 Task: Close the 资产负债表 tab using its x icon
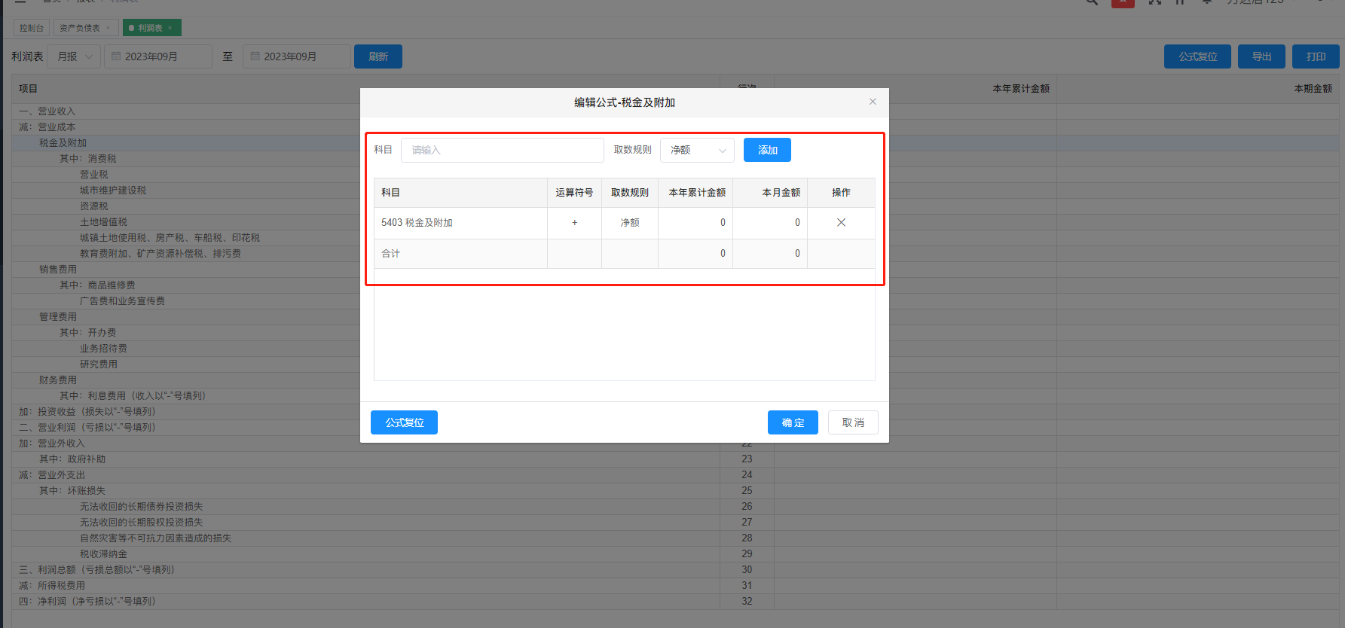pyautogui.click(x=109, y=29)
